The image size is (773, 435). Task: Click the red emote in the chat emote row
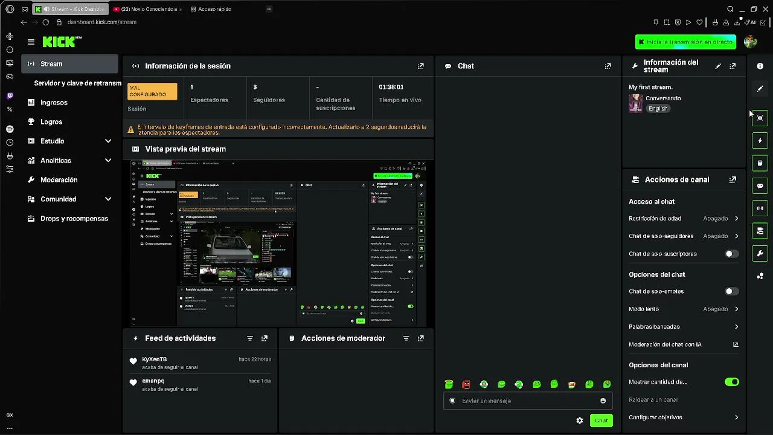(466, 384)
